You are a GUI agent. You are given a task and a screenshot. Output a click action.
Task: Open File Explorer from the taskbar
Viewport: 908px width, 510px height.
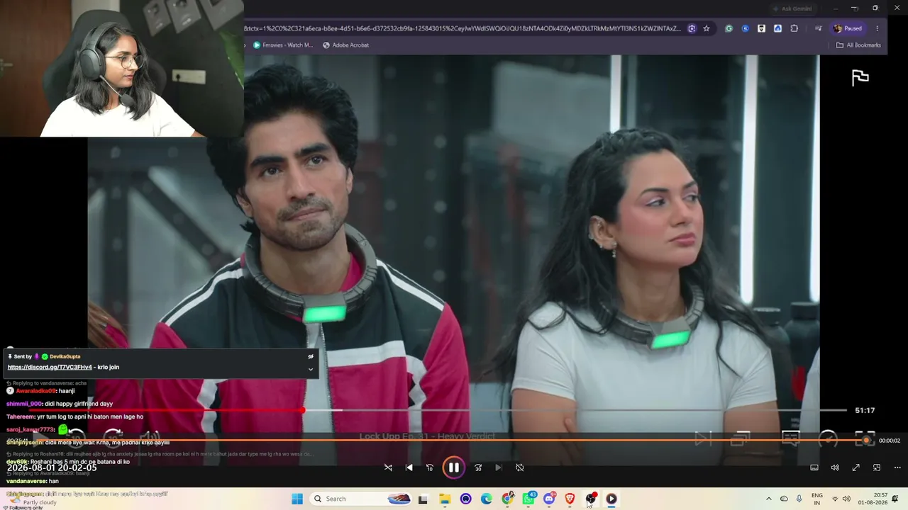point(445,499)
